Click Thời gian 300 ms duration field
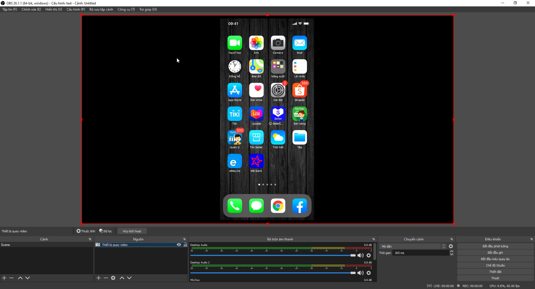The width and height of the screenshot is (535, 289). pyautogui.click(x=421, y=253)
